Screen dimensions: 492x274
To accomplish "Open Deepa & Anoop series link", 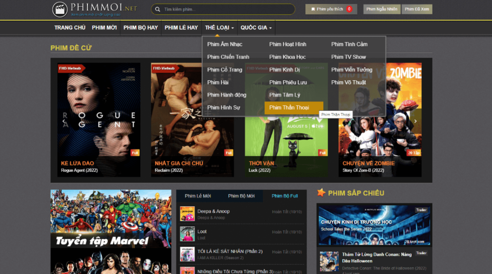I will coord(213,211).
